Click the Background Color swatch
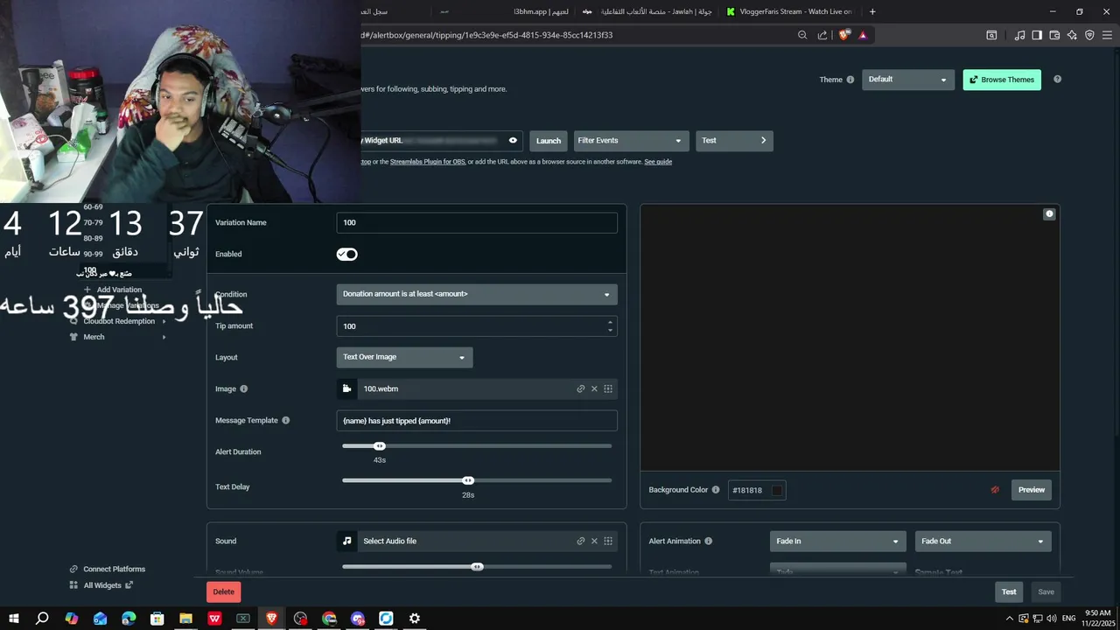1120x630 pixels. (776, 490)
